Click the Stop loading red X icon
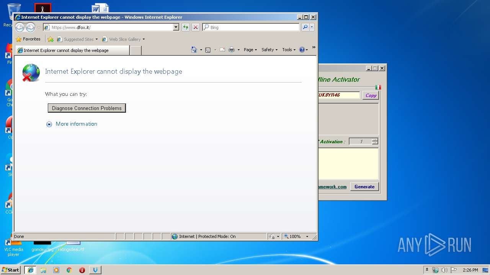Image resolution: width=490 pixels, height=275 pixels. tap(196, 27)
